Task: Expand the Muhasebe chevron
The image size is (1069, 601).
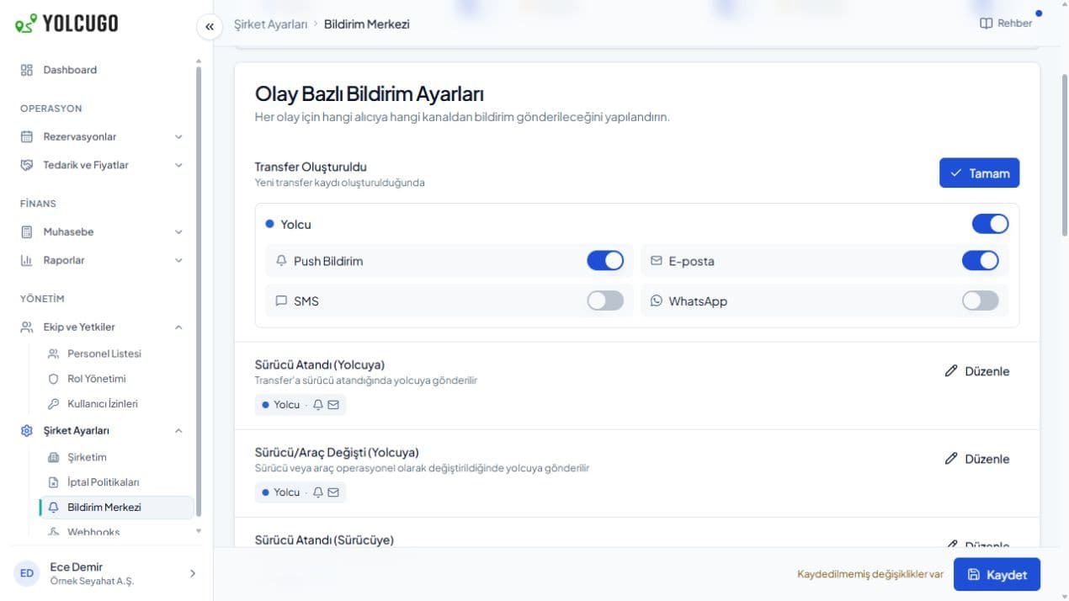Action: pyautogui.click(x=178, y=231)
